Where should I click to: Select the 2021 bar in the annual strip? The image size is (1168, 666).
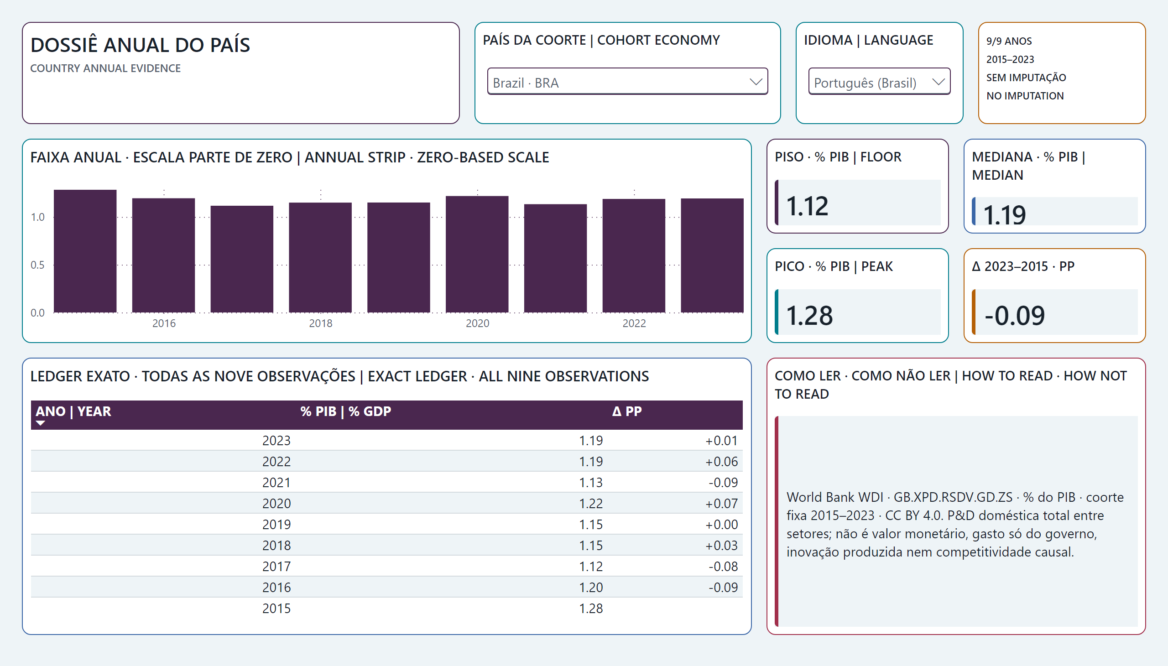pyautogui.click(x=555, y=259)
